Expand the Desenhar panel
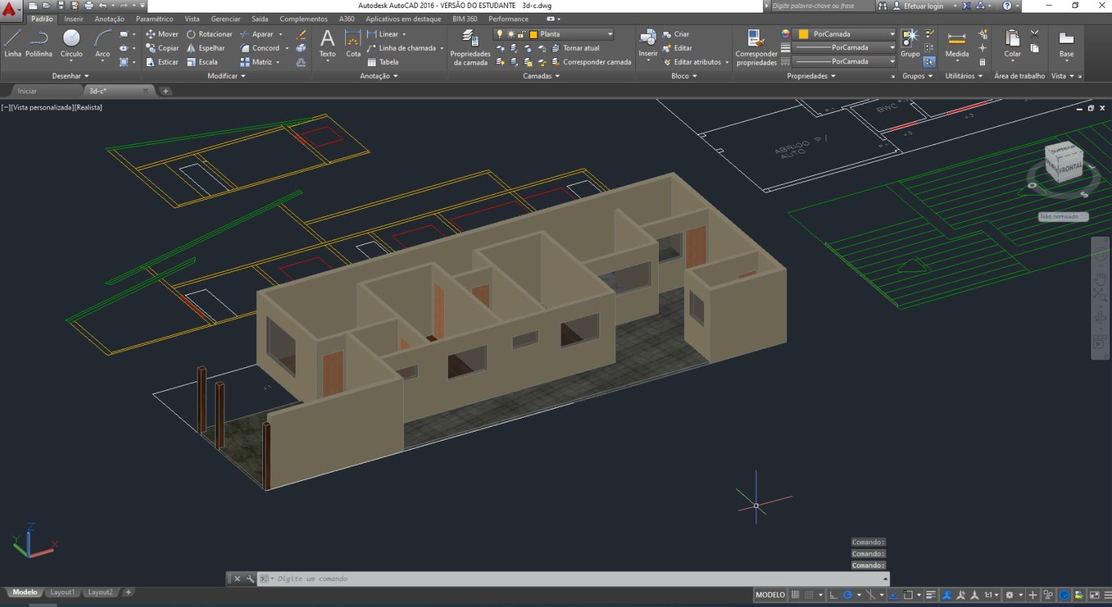This screenshot has width=1112, height=607. coord(70,76)
